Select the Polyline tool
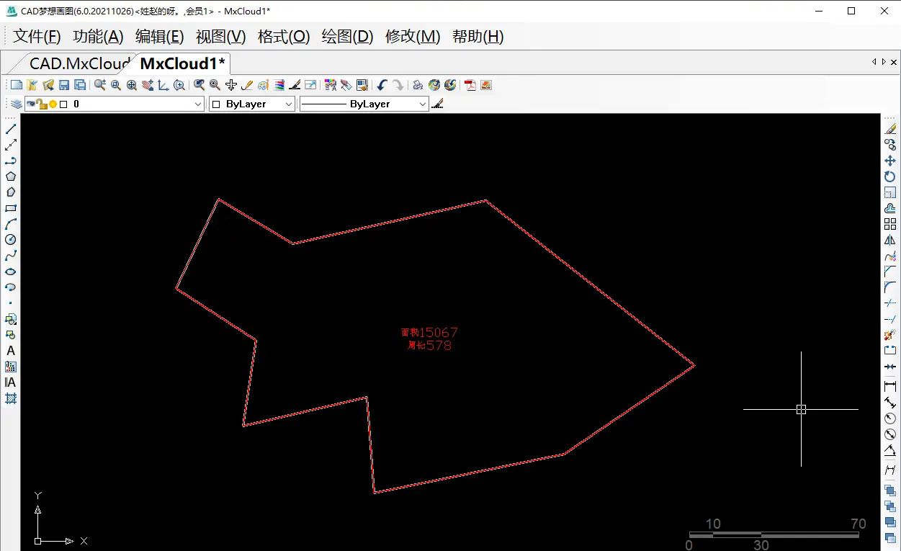The image size is (901, 551). coord(11,161)
